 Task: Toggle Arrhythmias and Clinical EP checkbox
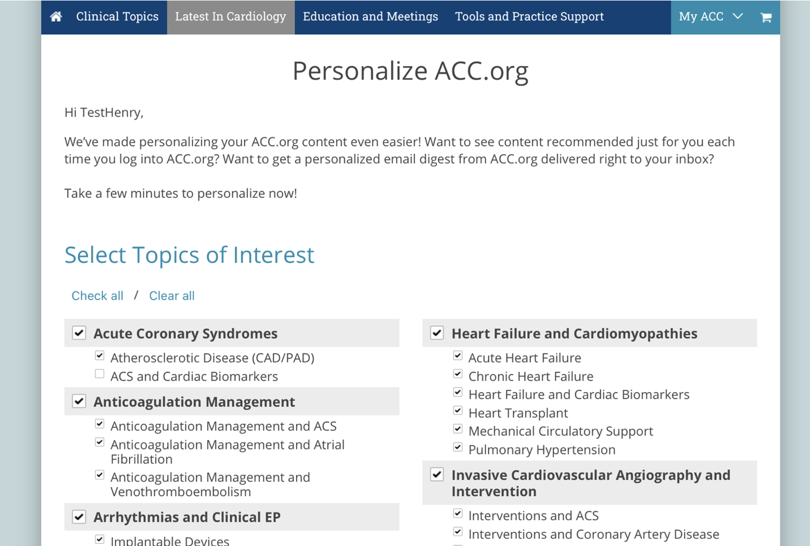(79, 516)
